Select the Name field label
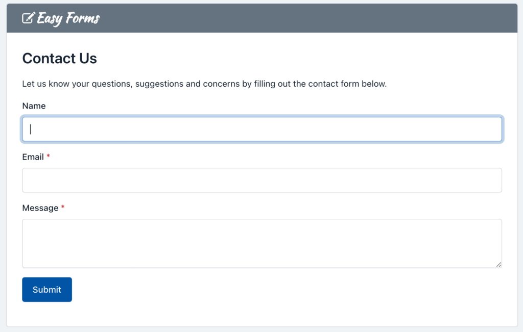523x332 pixels. [34, 106]
